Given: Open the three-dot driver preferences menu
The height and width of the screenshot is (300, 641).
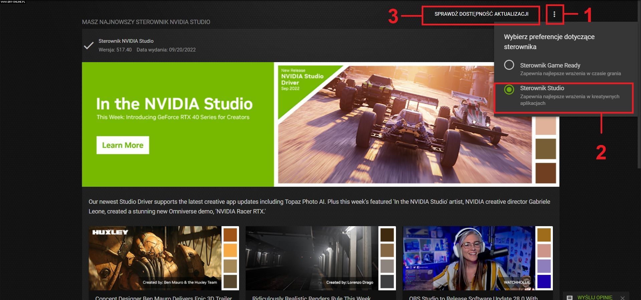Looking at the screenshot, I should pyautogui.click(x=554, y=14).
